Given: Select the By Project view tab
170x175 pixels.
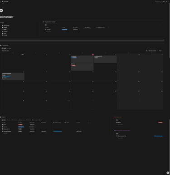Looking at the screenshot, I should 35,120.
